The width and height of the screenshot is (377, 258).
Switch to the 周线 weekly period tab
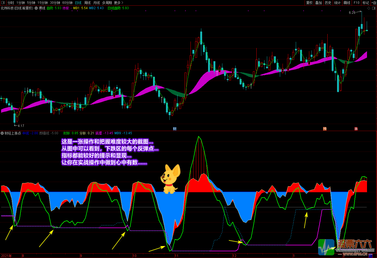[87, 3]
